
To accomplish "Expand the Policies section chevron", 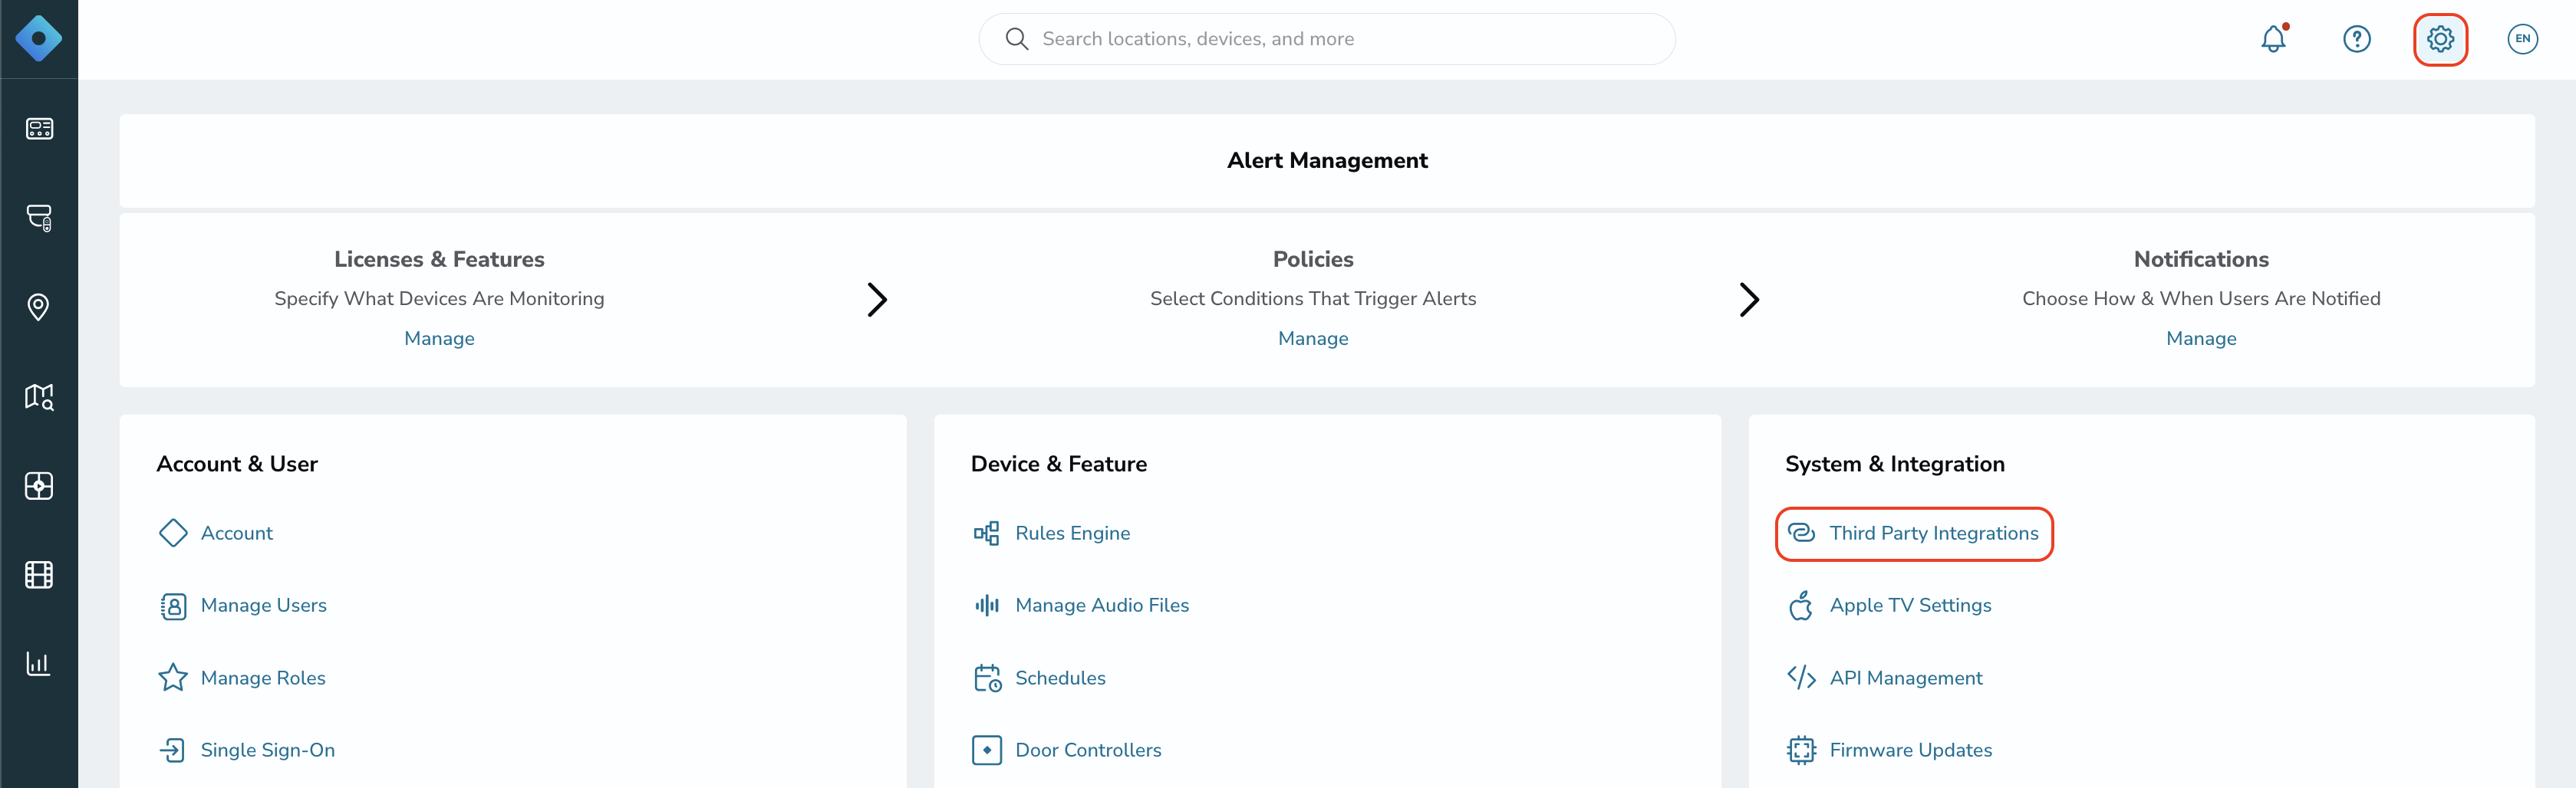I will pyautogui.click(x=1748, y=300).
